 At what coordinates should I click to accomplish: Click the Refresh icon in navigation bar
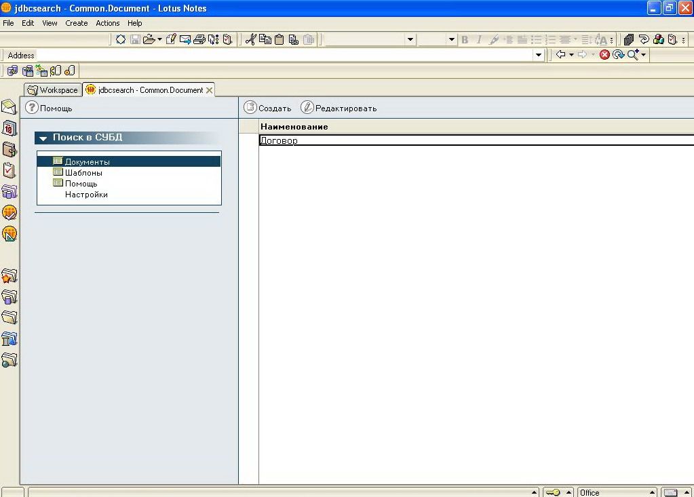[618, 55]
